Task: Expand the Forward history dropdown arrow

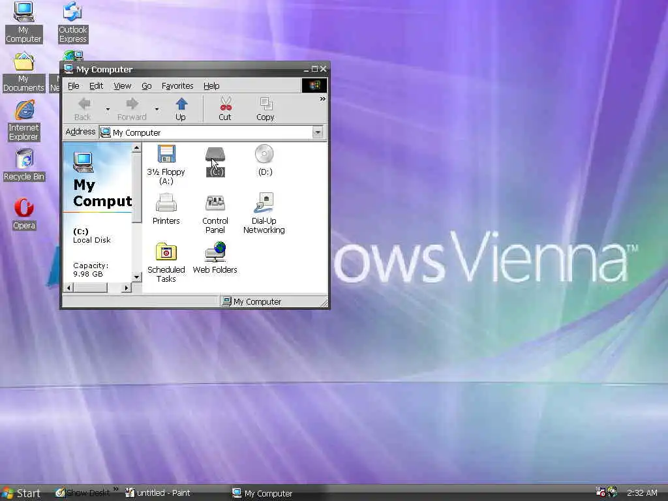Action: pos(157,110)
